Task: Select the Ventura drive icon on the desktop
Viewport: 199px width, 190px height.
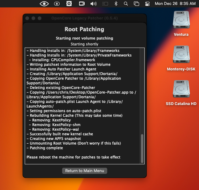Action: coord(181,20)
